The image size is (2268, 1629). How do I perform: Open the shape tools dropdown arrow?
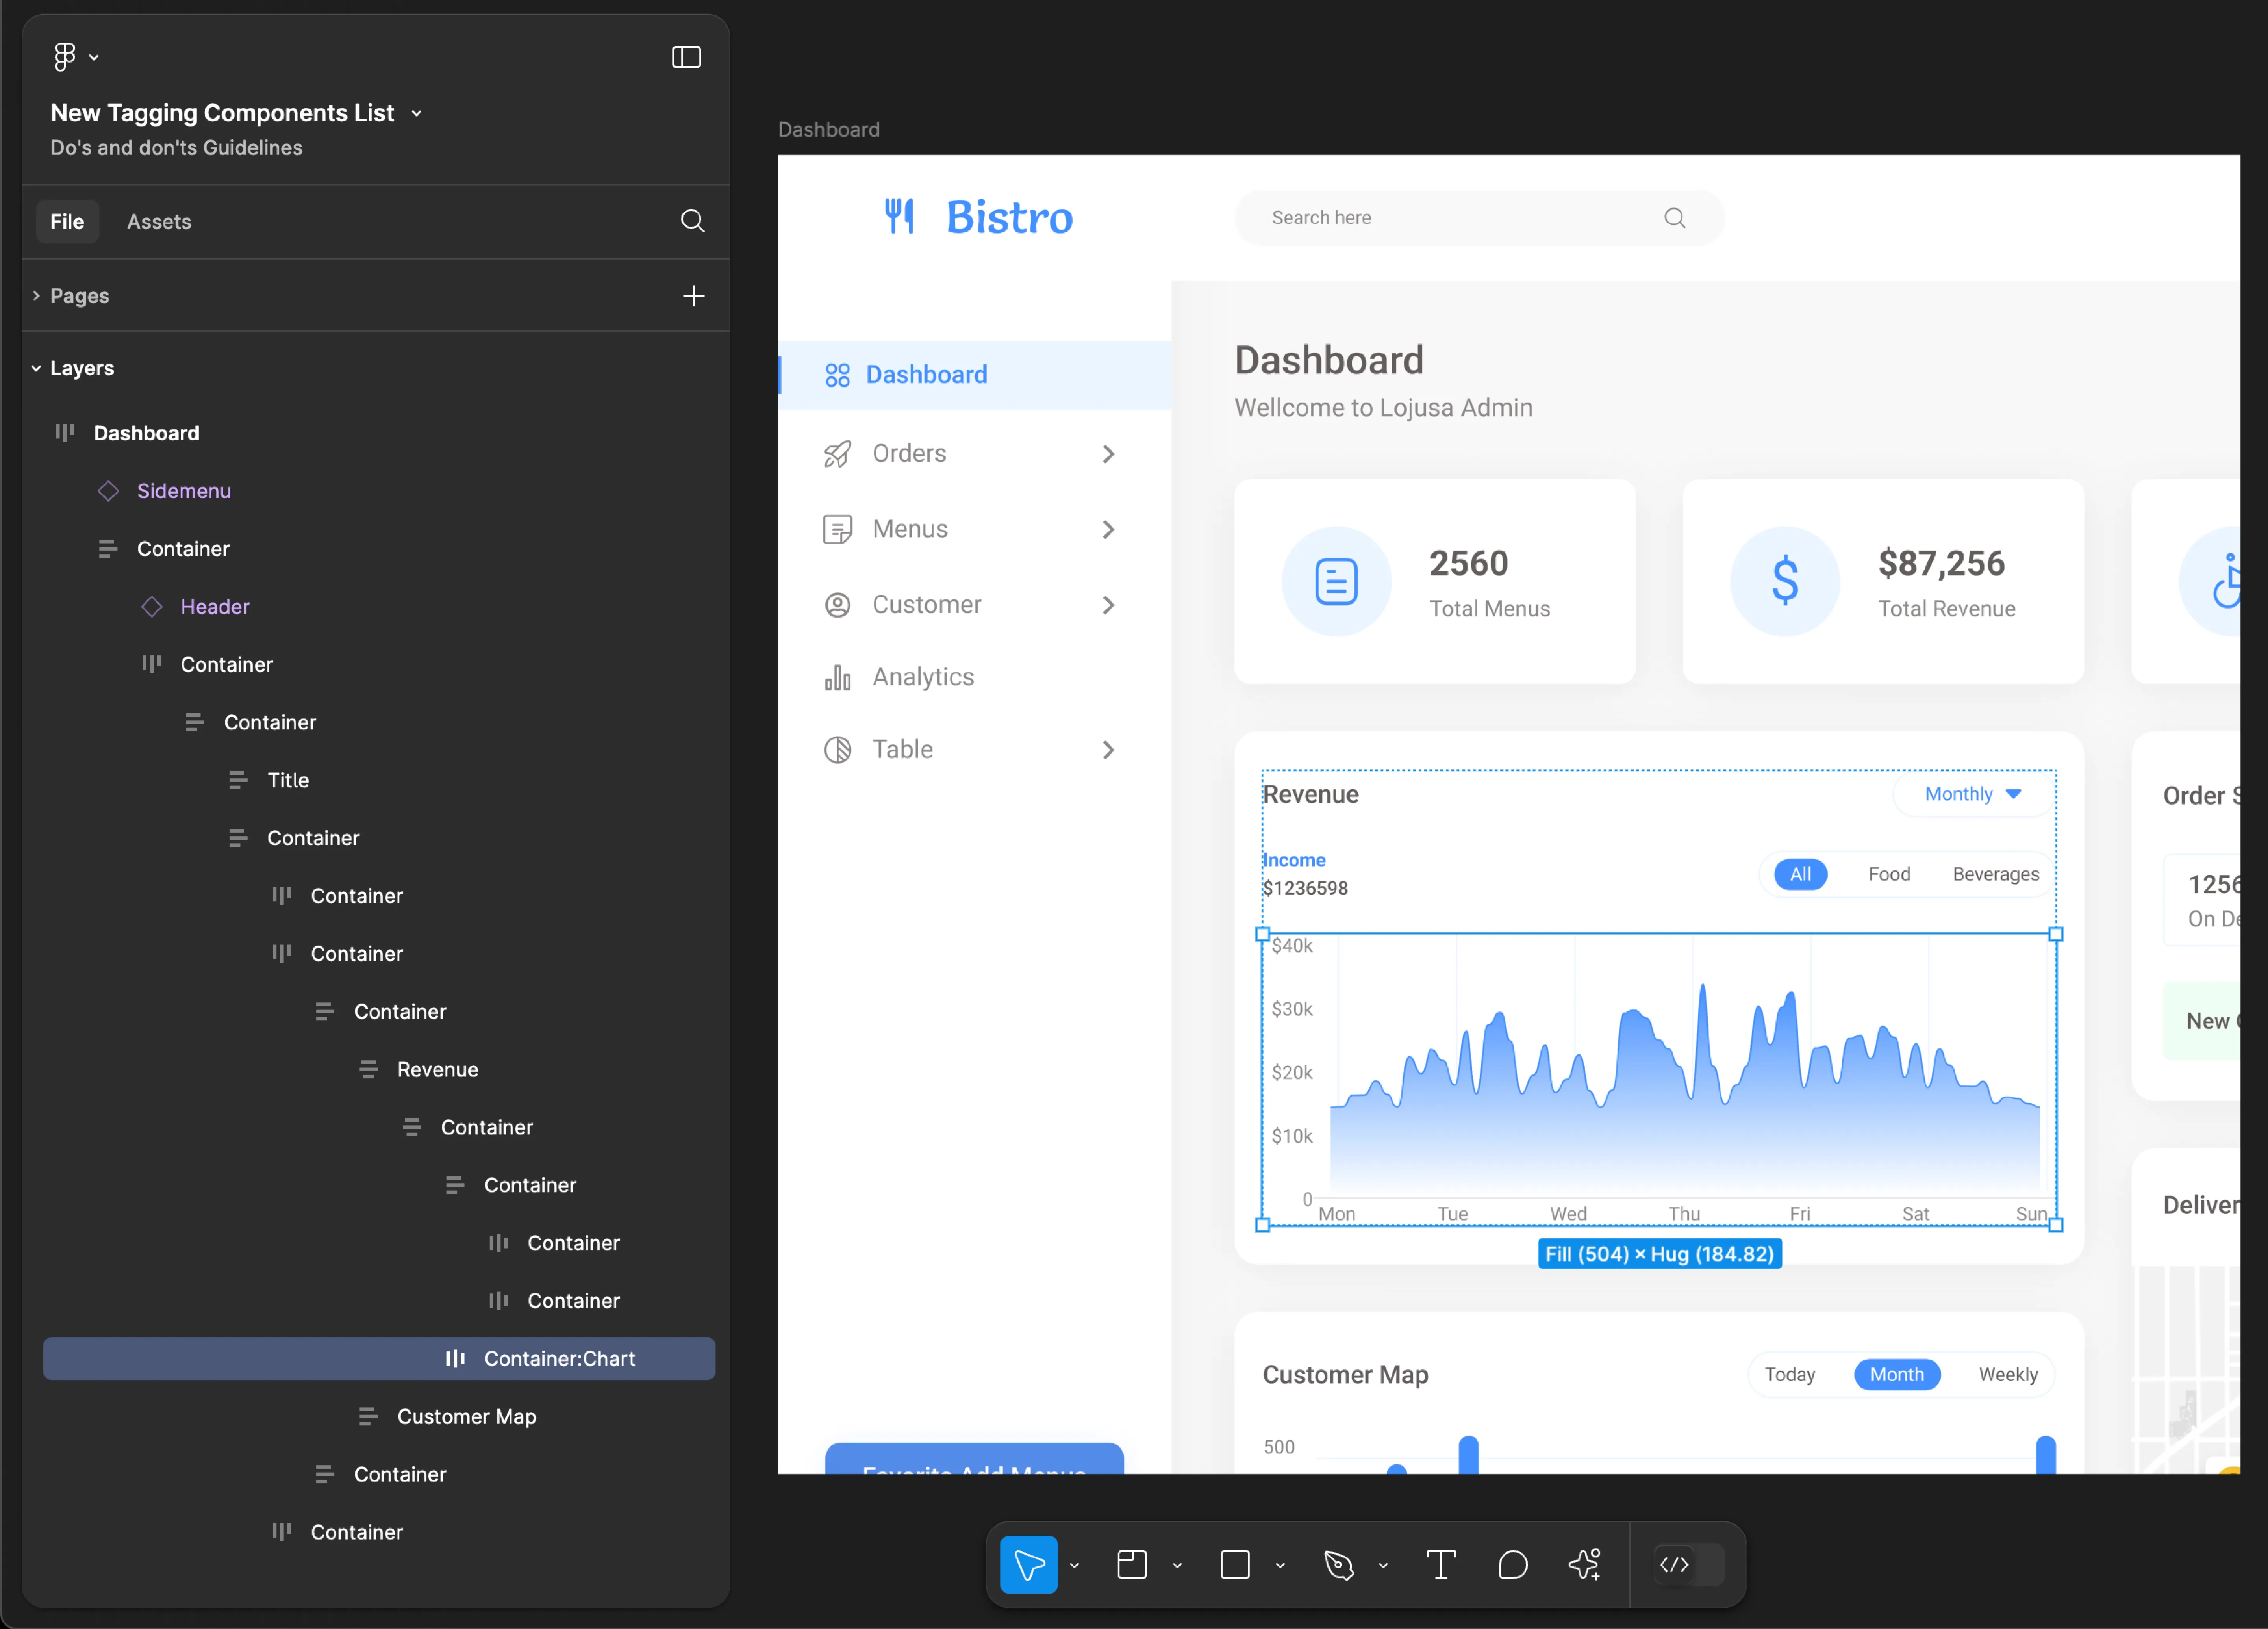[x=1280, y=1566]
